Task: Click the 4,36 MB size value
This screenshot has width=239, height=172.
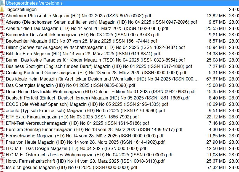Action: pos(217,129)
